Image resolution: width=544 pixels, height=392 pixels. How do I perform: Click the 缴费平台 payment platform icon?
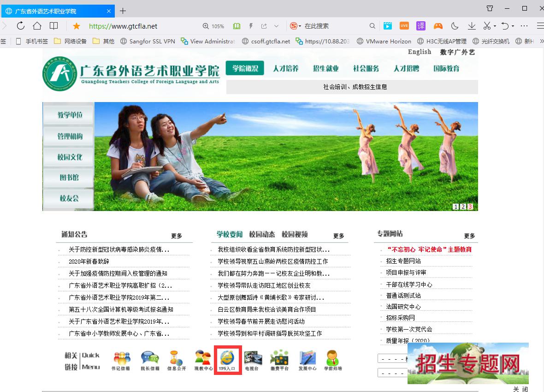(279, 360)
